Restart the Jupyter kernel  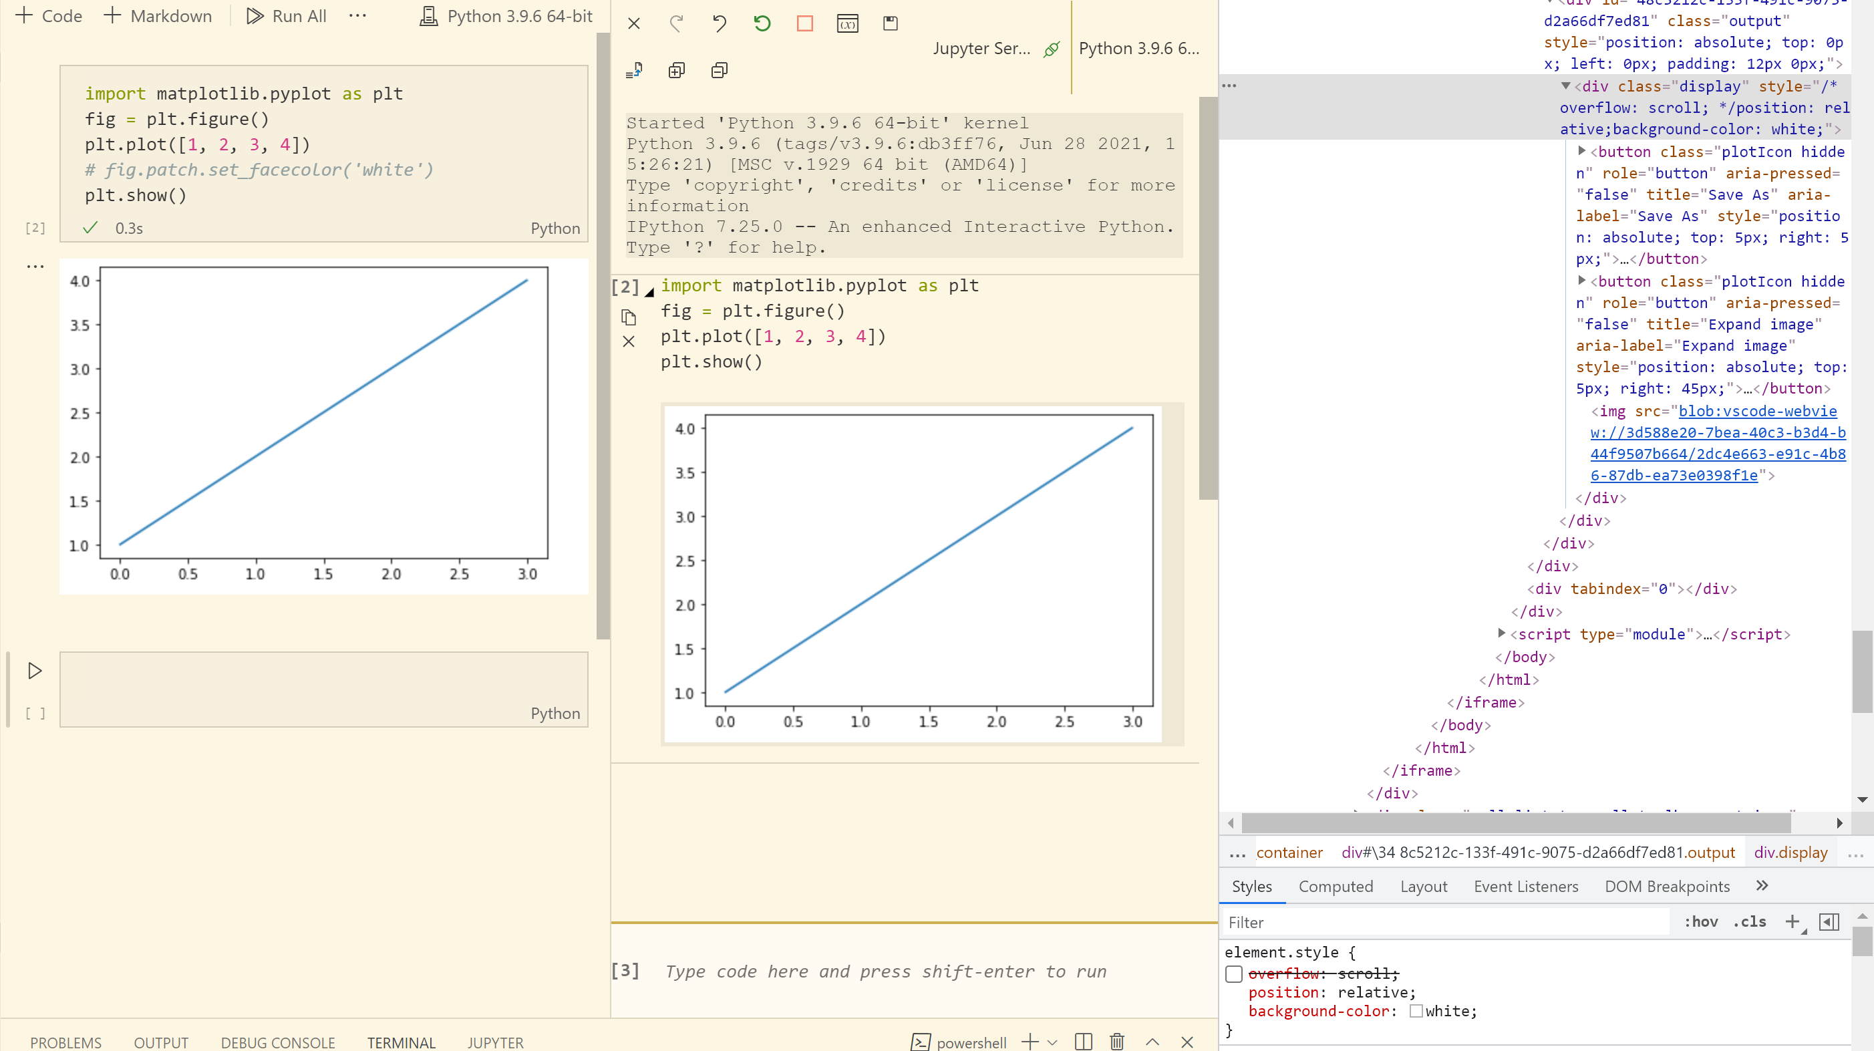tap(761, 23)
